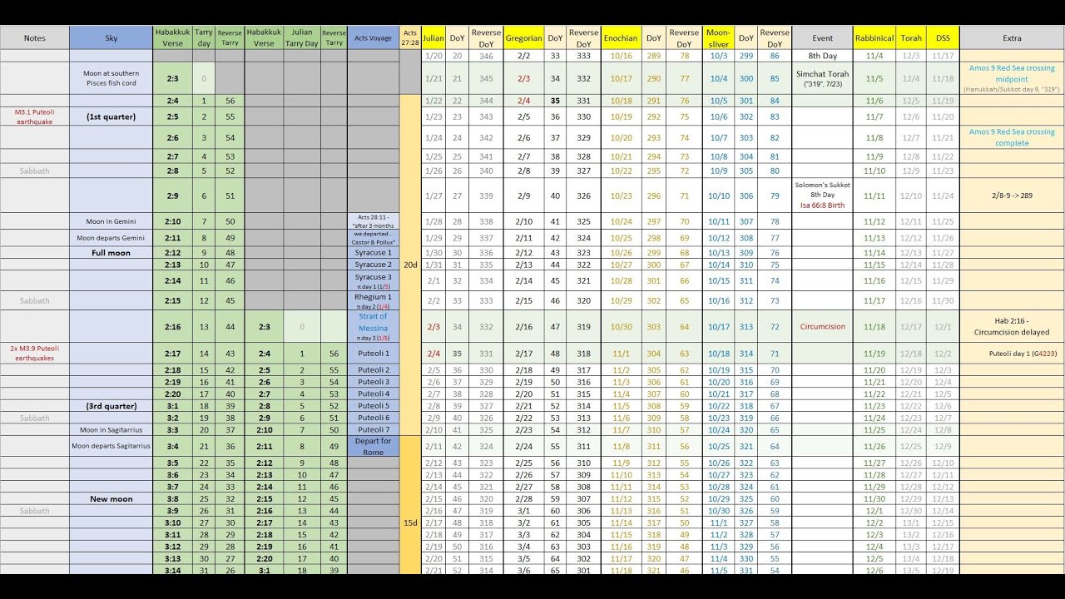
Task: Click the Moon-sliver column header
Action: pos(718,38)
